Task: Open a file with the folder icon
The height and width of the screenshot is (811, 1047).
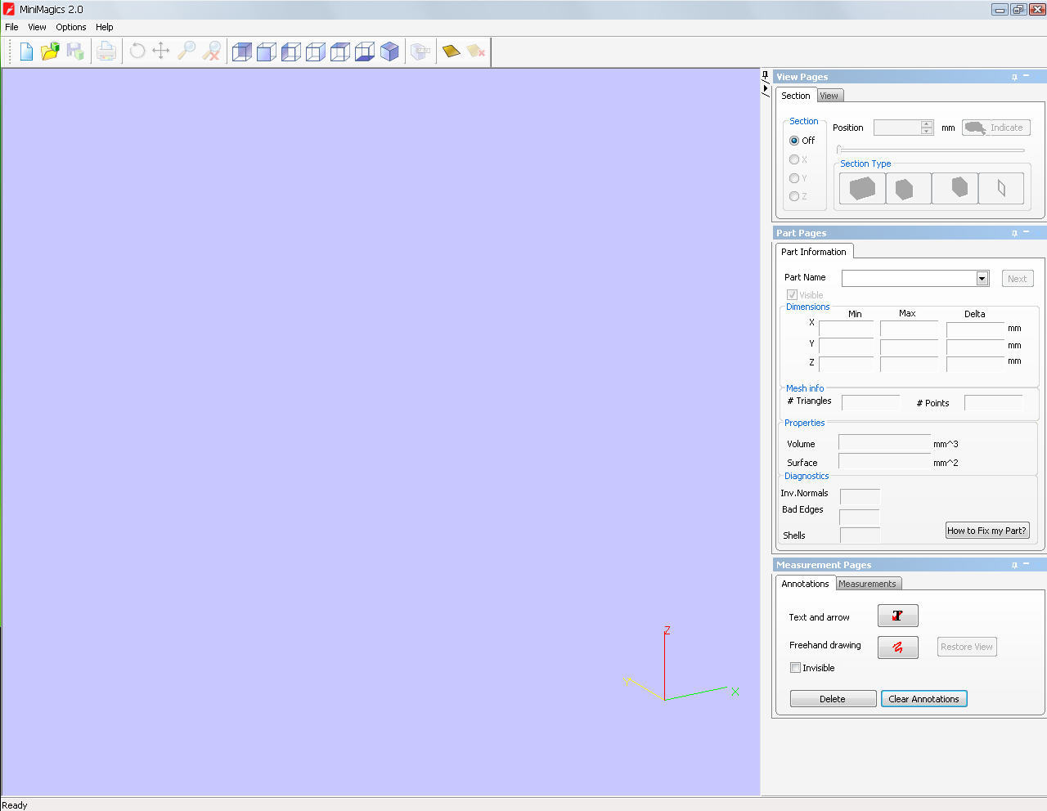Action: tap(51, 52)
